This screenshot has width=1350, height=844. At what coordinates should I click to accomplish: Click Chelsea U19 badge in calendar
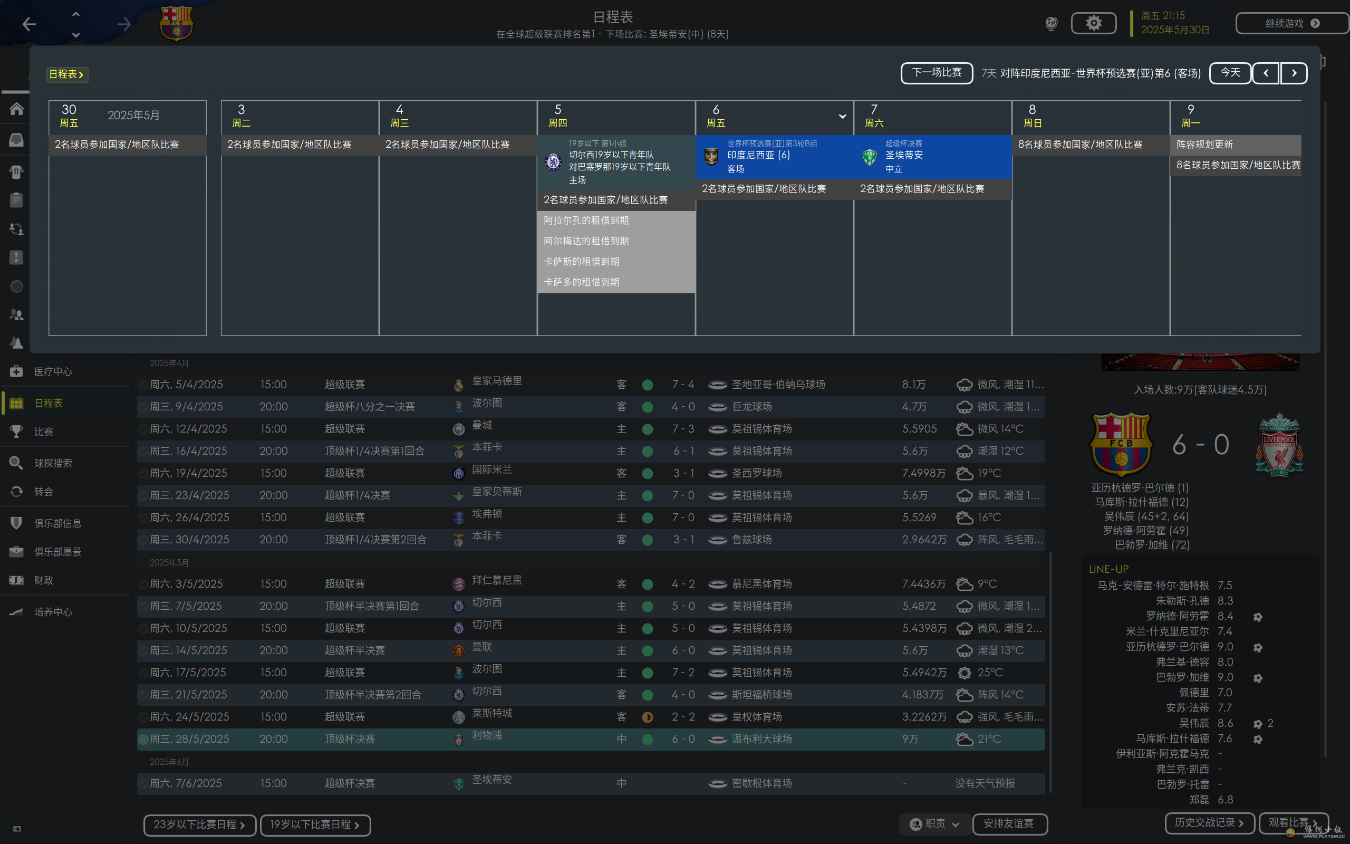click(553, 162)
